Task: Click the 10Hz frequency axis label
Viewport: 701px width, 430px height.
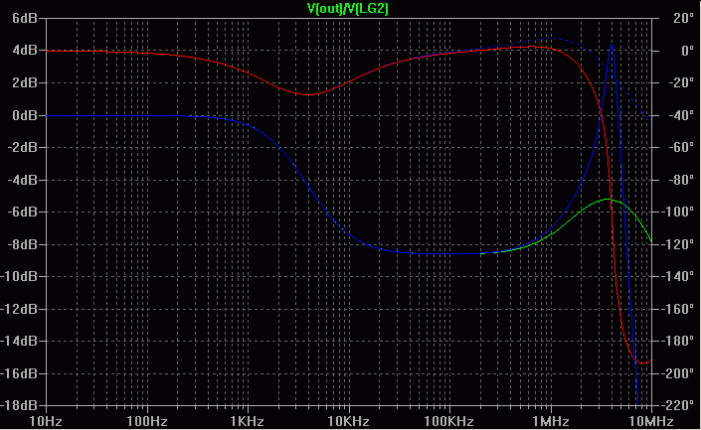Action: click(46, 421)
